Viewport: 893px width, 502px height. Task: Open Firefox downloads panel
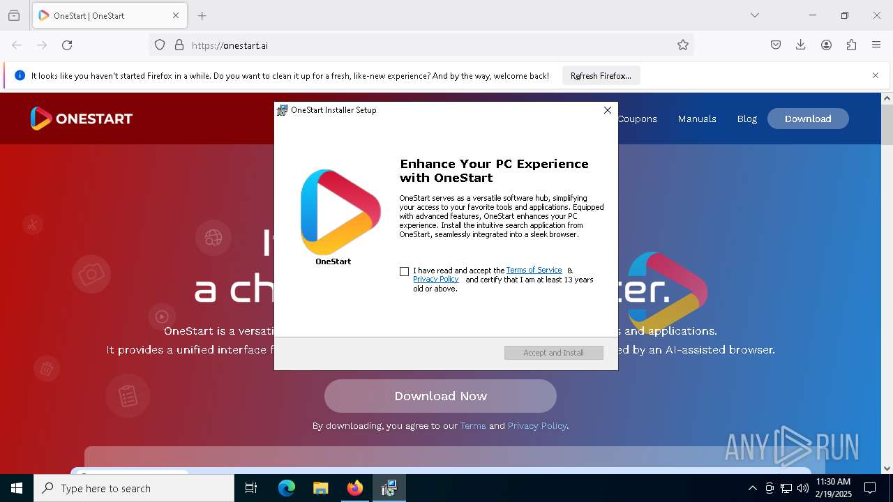801,45
